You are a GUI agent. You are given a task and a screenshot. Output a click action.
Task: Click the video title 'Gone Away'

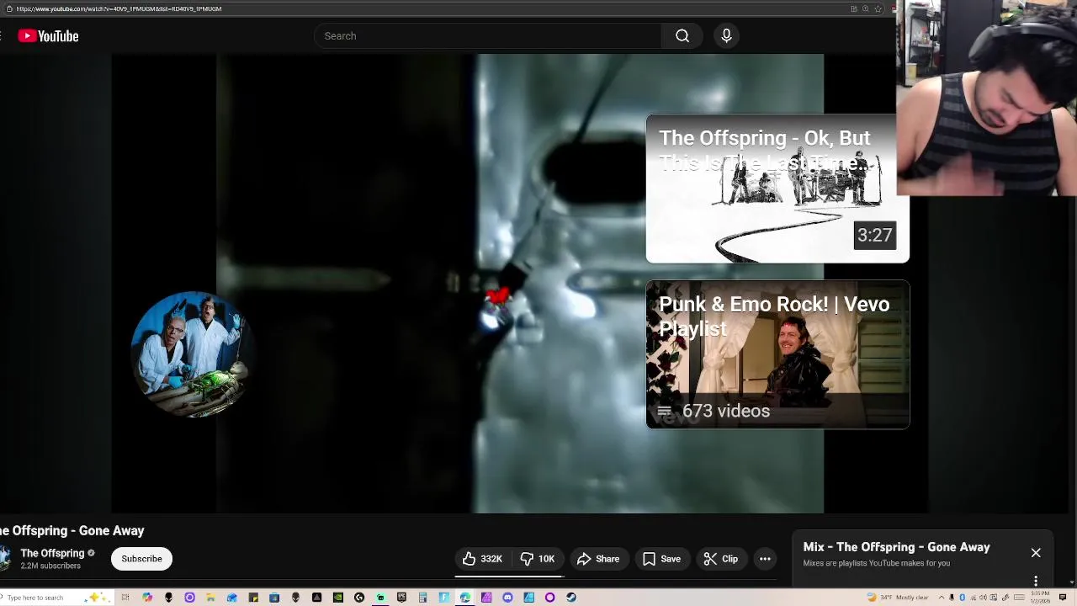coord(72,531)
